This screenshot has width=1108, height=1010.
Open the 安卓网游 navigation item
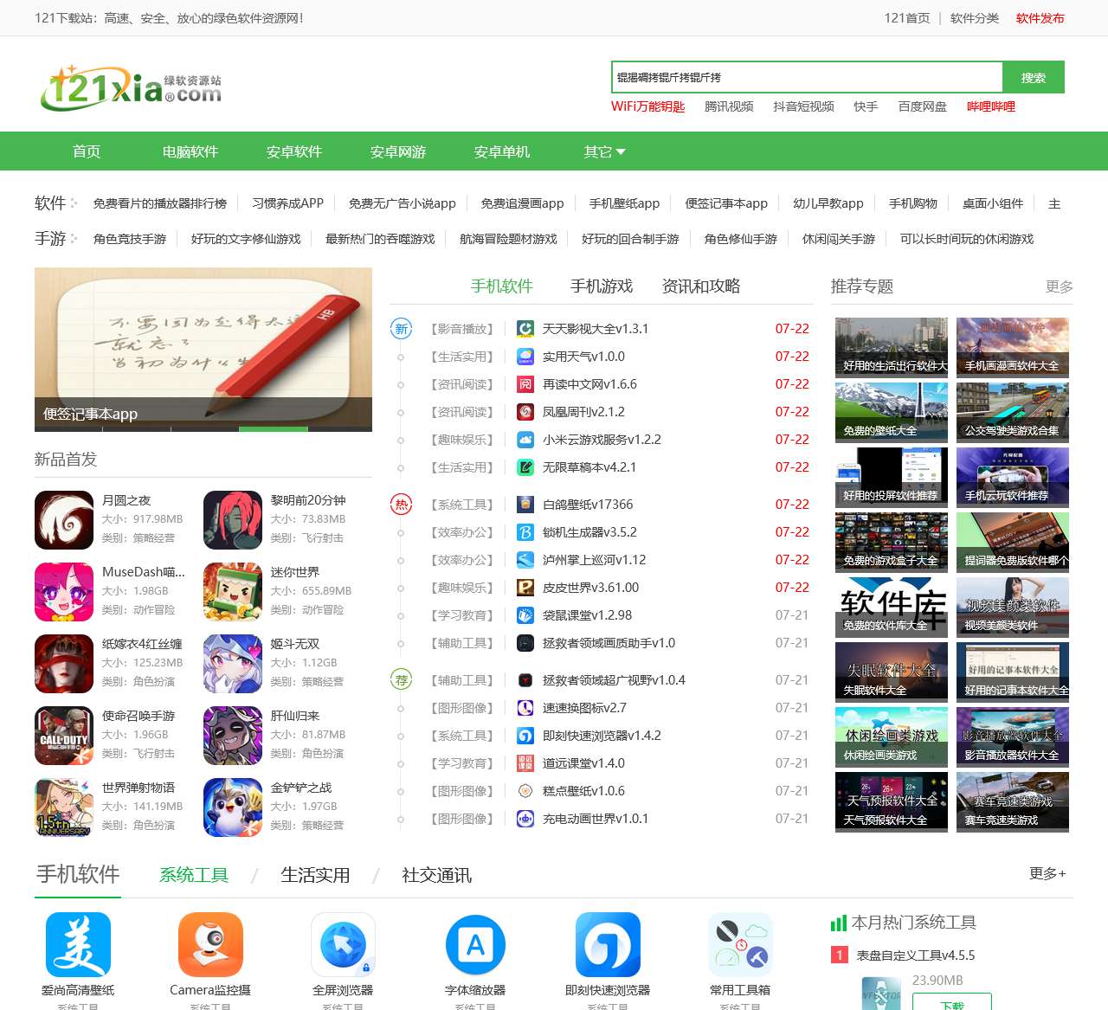tap(398, 151)
